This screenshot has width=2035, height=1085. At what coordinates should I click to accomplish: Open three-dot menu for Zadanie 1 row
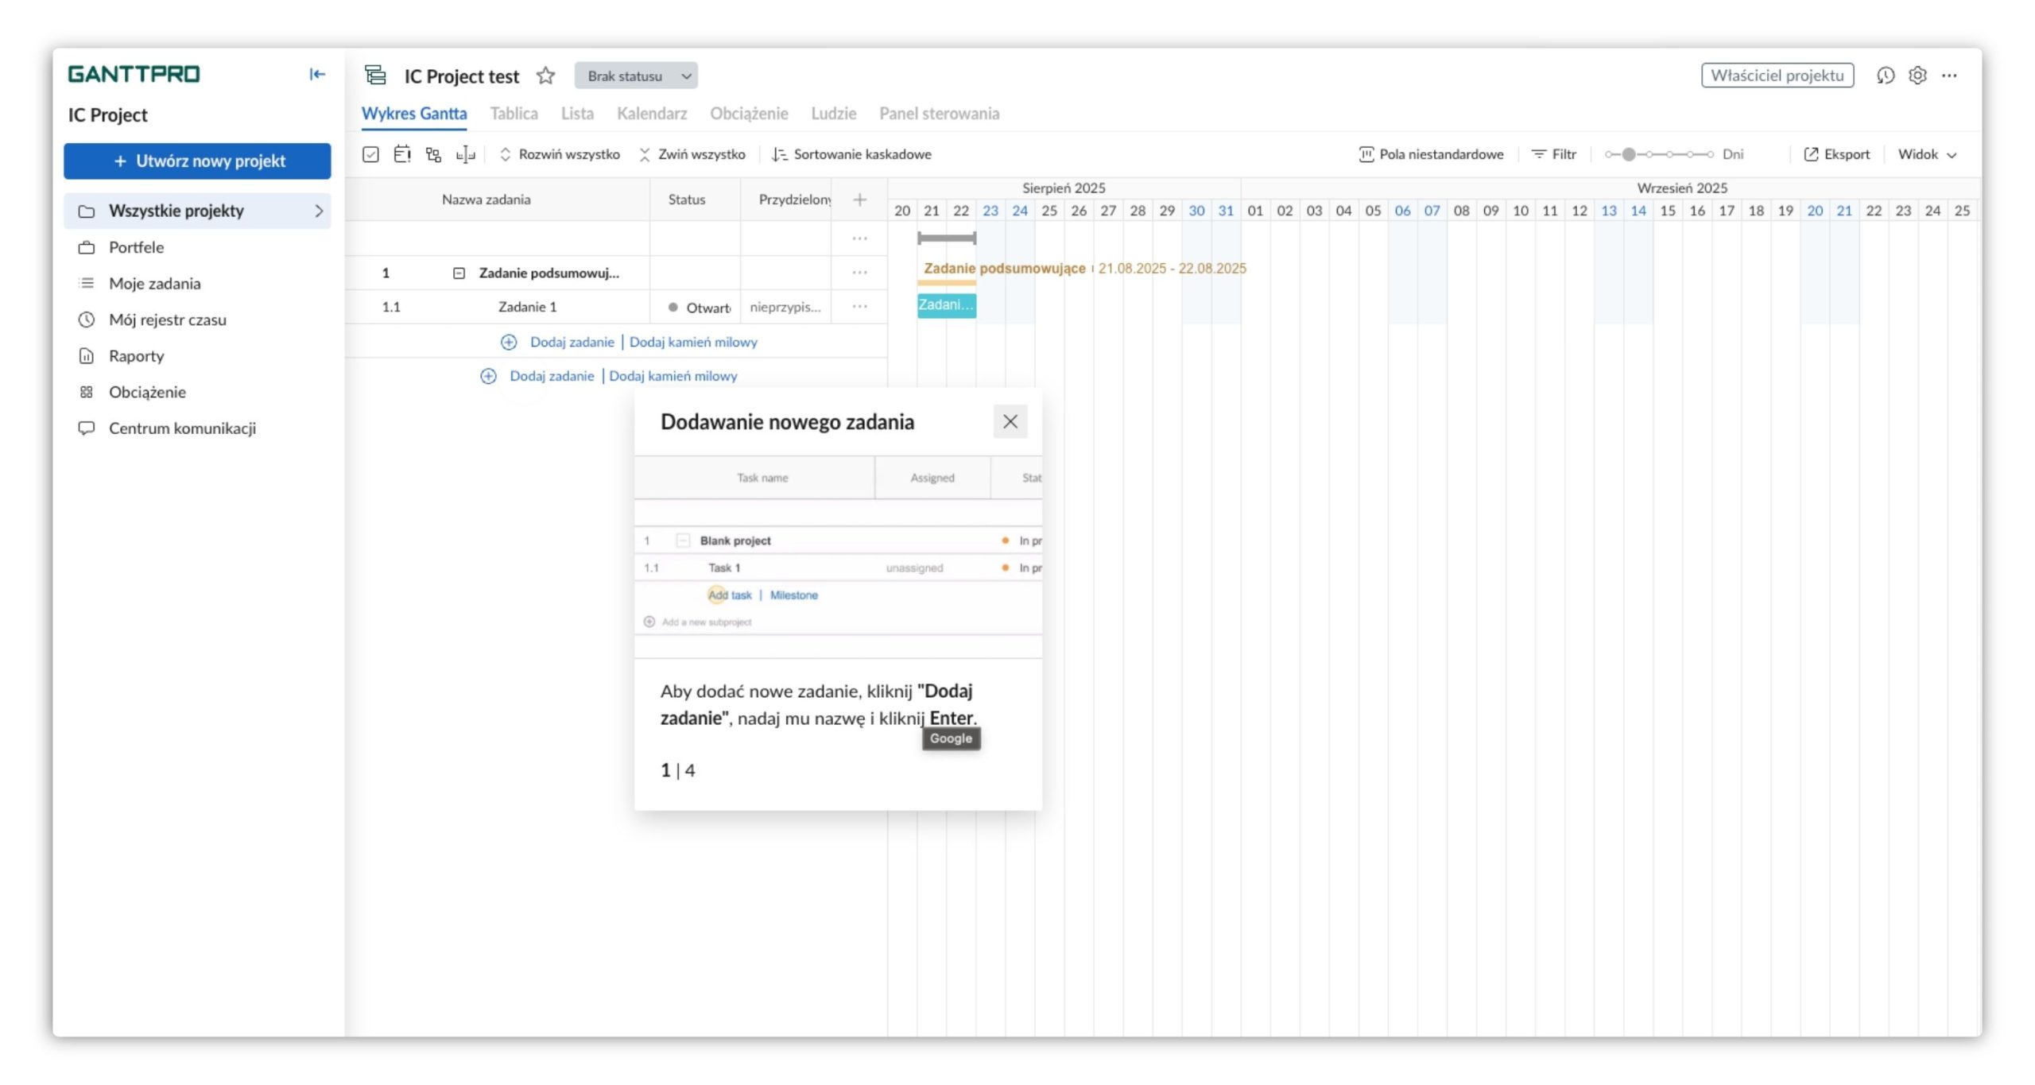[x=859, y=307]
